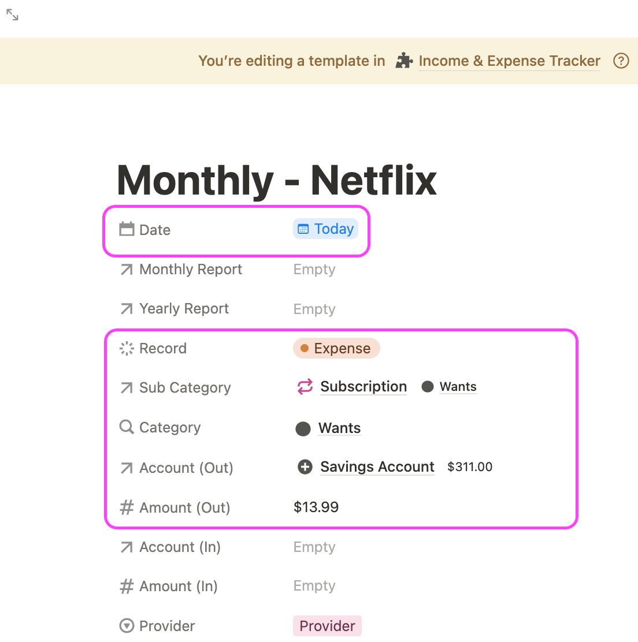This screenshot has width=638, height=642.
Task: Click the Account (In) relation arrow icon
Action: tap(127, 547)
